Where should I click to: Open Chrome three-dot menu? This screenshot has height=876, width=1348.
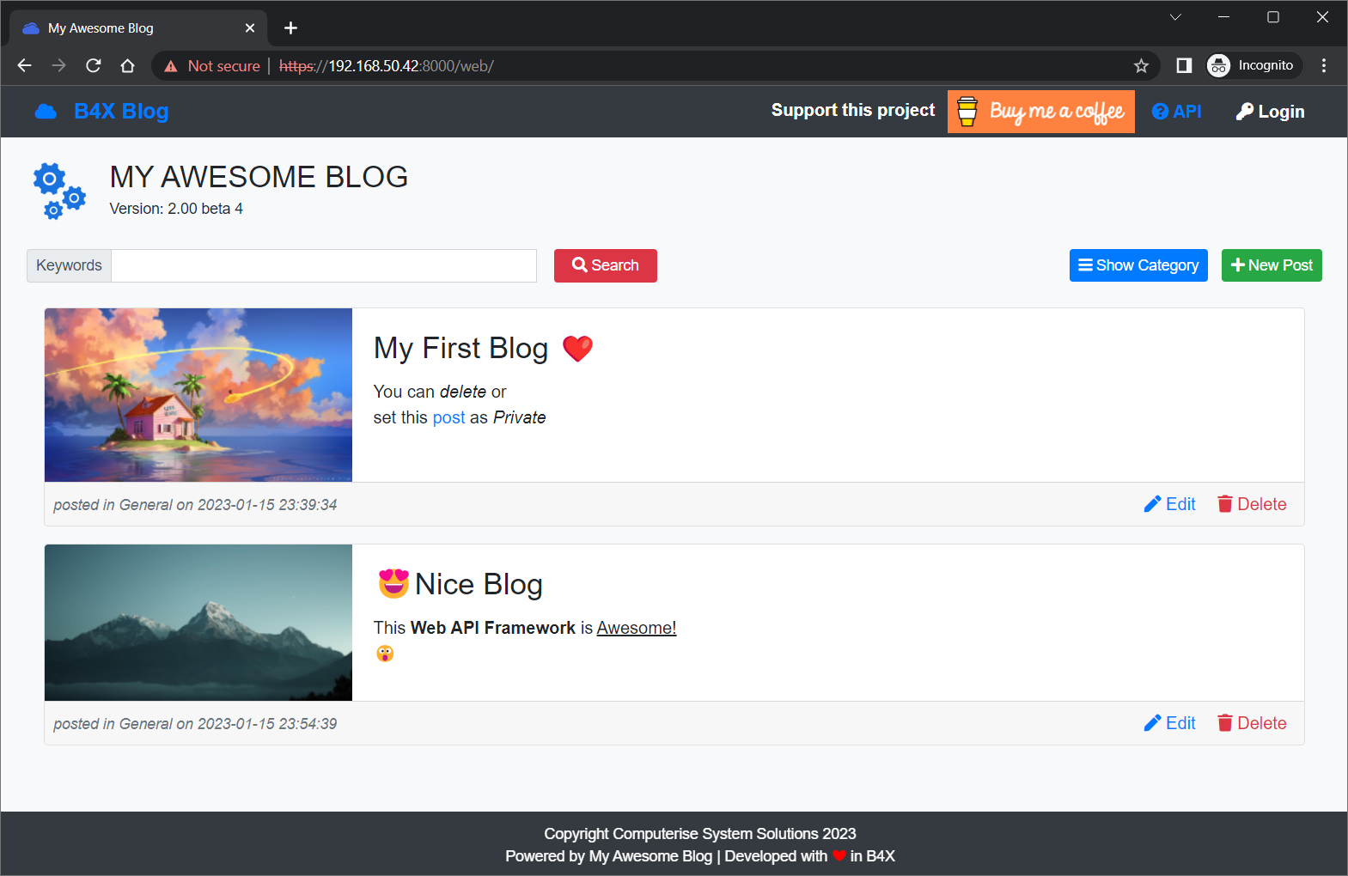pyautogui.click(x=1324, y=65)
